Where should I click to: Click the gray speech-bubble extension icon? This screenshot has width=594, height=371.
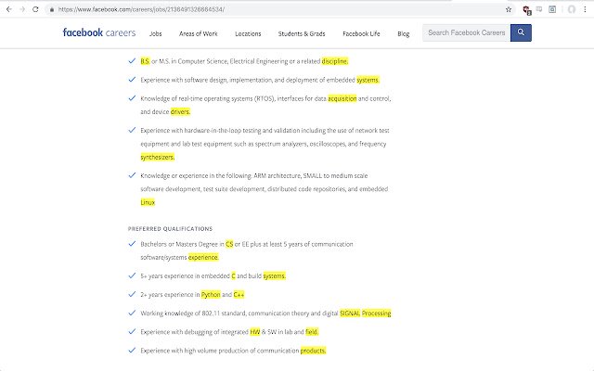(x=539, y=9)
